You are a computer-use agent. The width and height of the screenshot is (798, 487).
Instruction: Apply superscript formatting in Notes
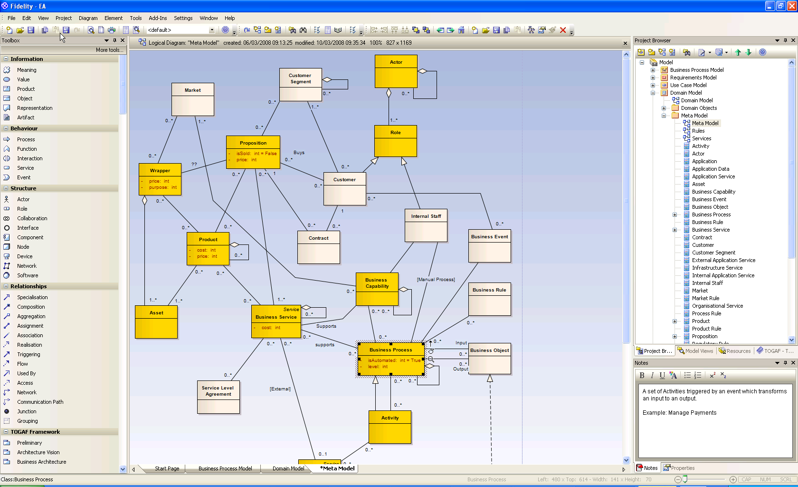coord(712,375)
